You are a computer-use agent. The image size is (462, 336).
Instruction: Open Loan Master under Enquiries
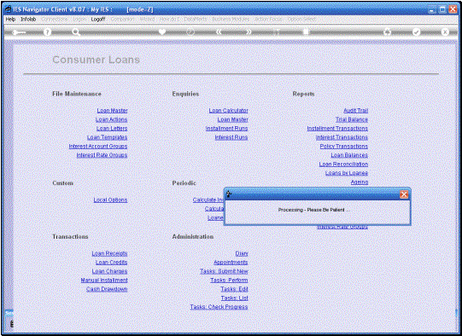click(233, 119)
